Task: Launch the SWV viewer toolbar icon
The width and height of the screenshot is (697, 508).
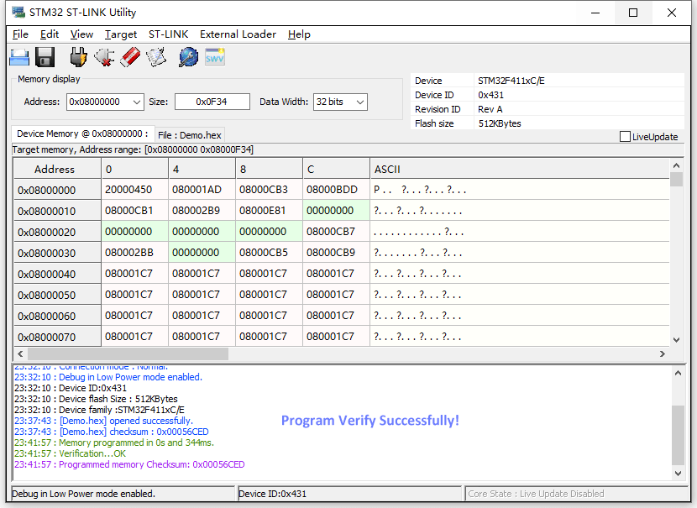Action: click(x=215, y=57)
